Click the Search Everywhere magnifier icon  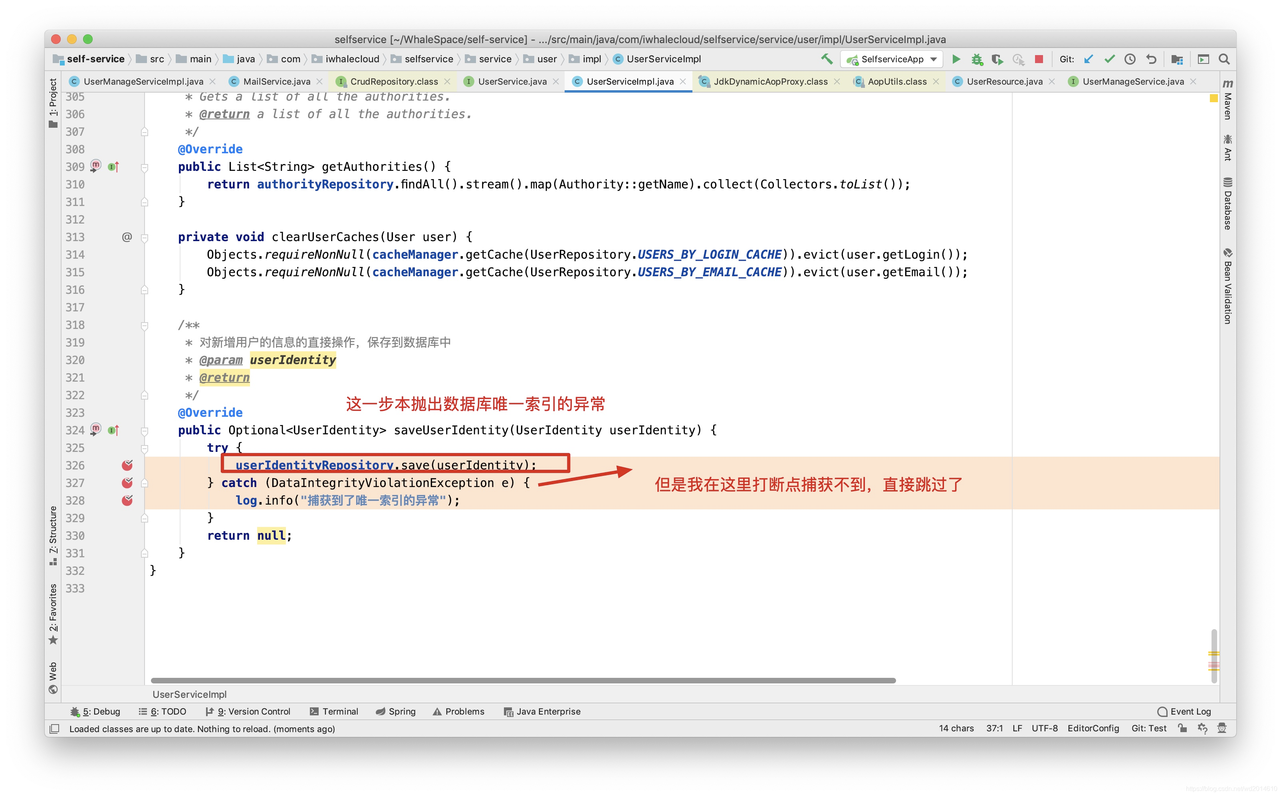click(1224, 59)
